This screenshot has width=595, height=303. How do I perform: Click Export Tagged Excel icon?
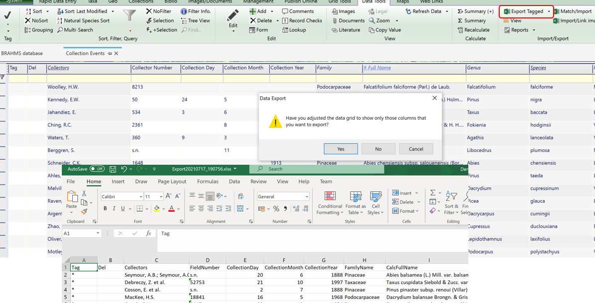click(506, 11)
